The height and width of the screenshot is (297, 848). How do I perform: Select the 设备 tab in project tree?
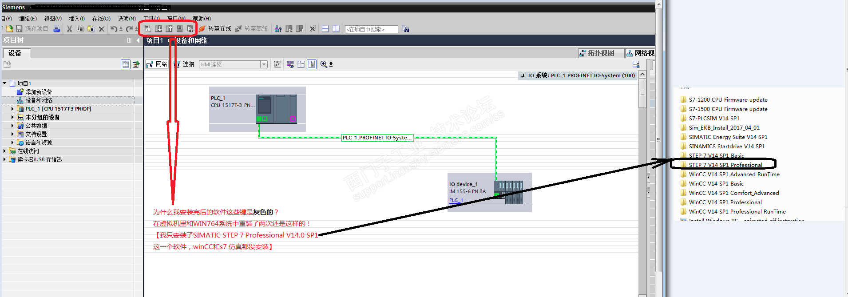coord(17,53)
